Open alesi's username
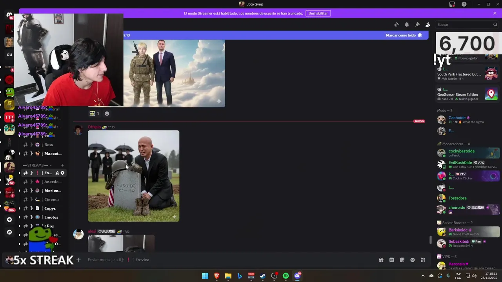The width and height of the screenshot is (502, 282). [x=92, y=231]
